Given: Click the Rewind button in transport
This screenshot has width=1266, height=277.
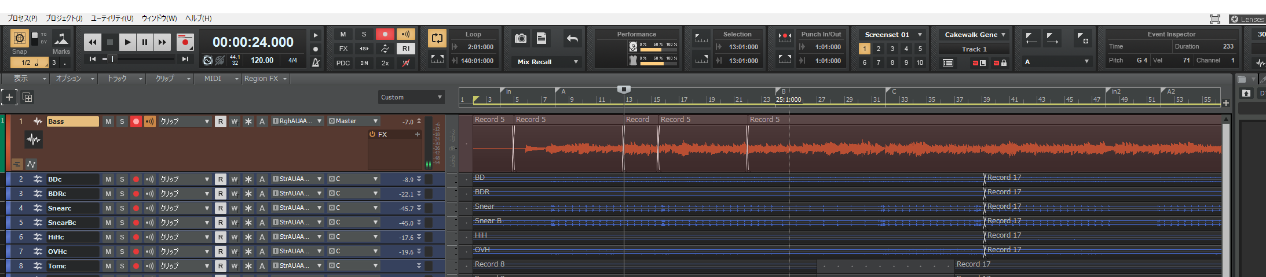Looking at the screenshot, I should (93, 42).
